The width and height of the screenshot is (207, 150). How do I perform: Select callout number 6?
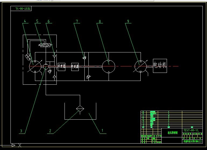49,21
